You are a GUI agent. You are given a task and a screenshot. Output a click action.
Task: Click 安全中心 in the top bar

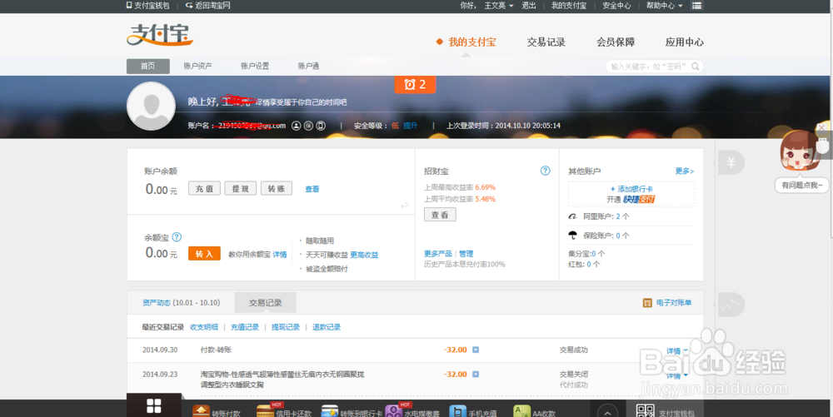click(x=616, y=5)
